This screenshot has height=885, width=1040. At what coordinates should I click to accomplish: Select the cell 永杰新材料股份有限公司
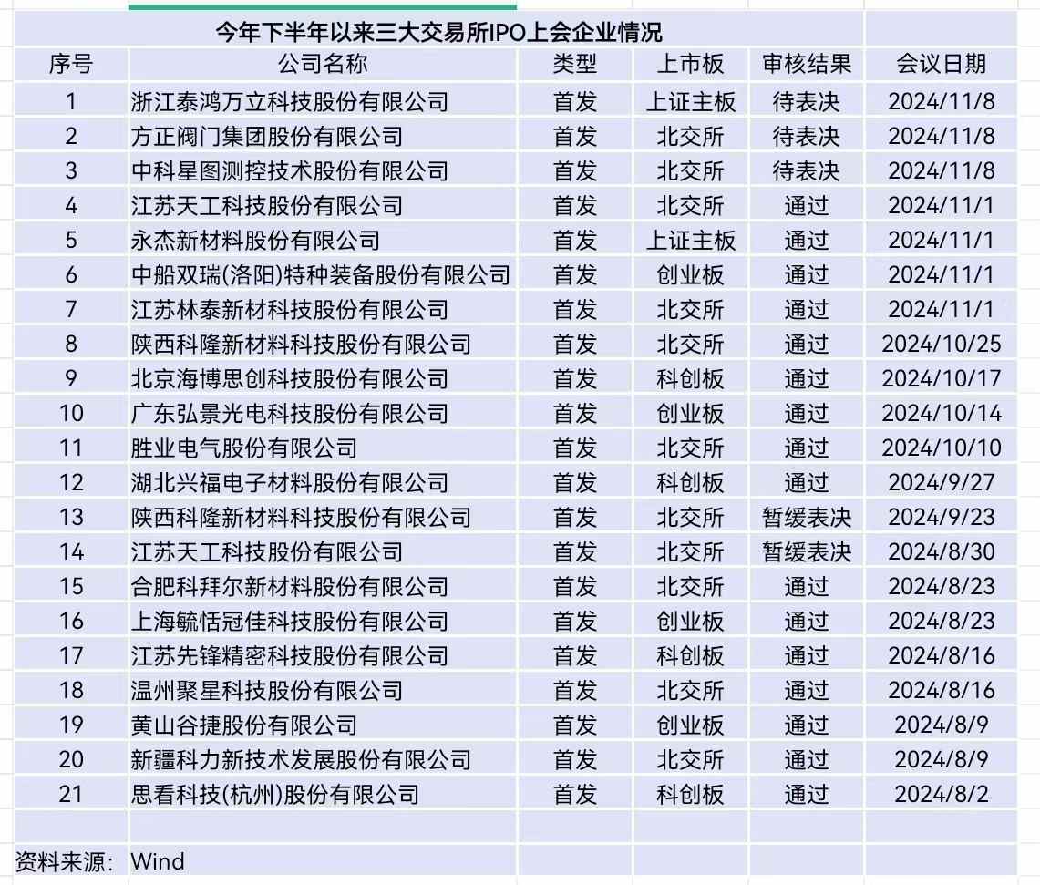point(323,240)
